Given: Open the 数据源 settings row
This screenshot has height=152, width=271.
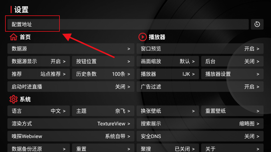Looking at the screenshot, I should (71, 49).
